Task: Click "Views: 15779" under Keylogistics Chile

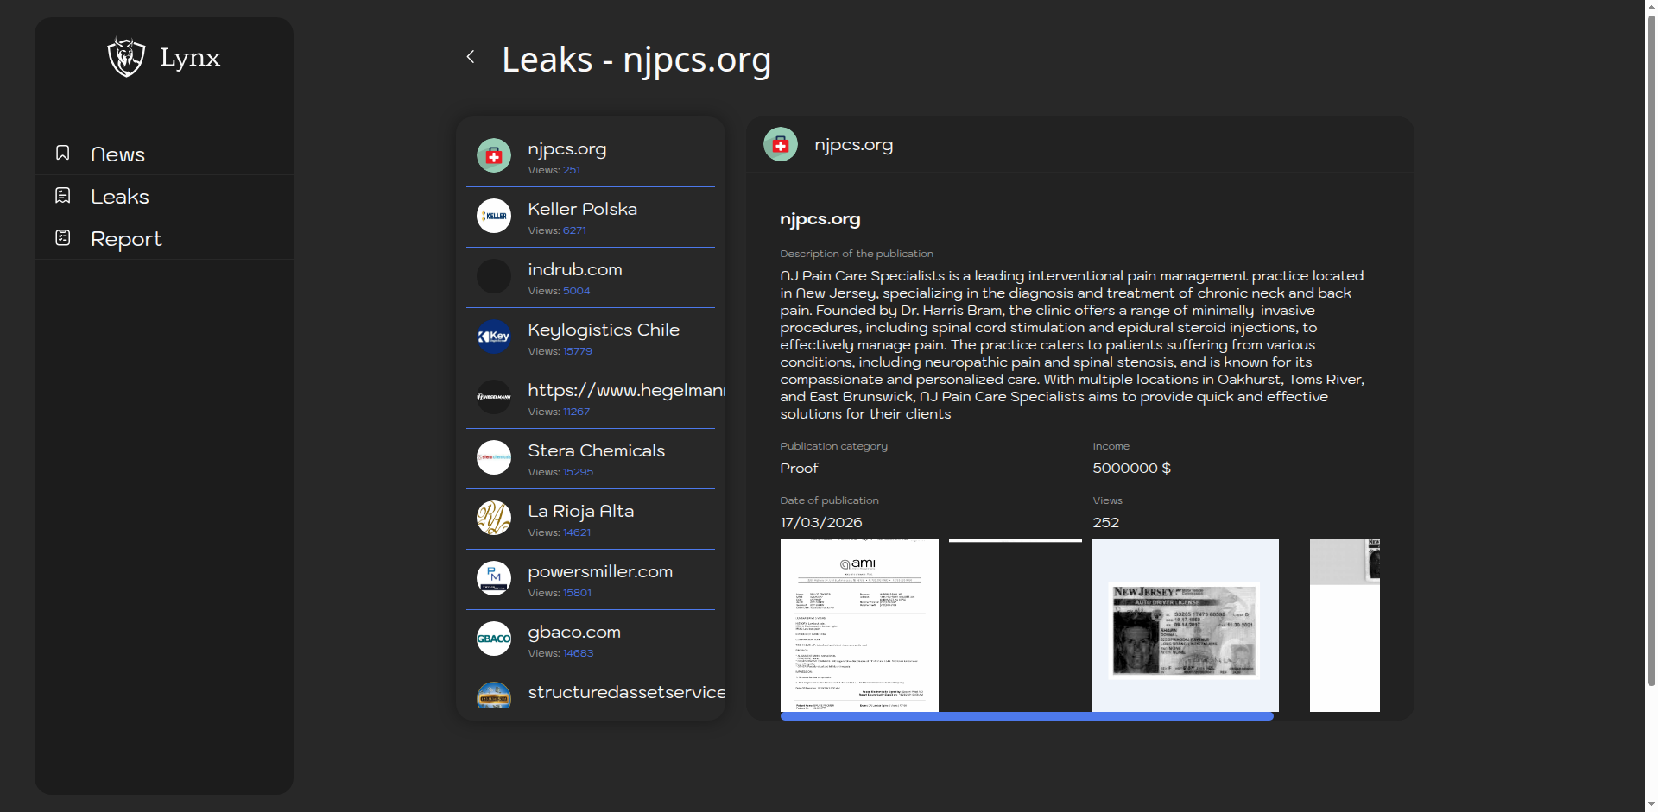Action: point(560,351)
